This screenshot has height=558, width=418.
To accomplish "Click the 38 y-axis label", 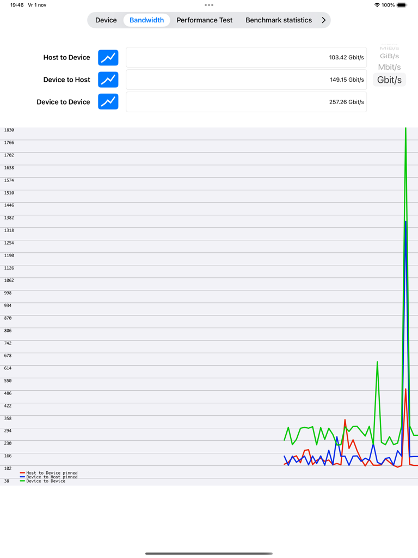I will click(7, 481).
